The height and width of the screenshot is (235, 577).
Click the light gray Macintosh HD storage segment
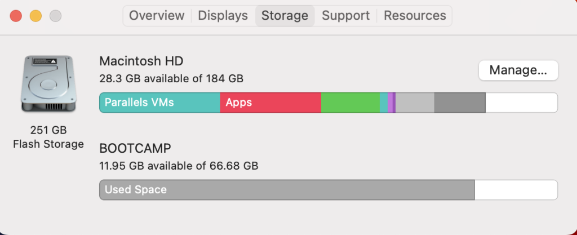coord(415,103)
